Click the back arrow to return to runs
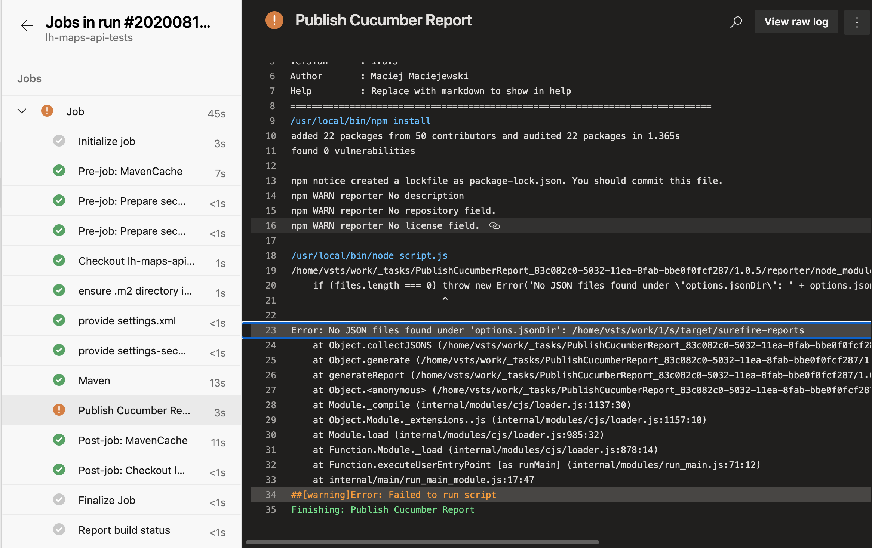The width and height of the screenshot is (872, 548). click(26, 25)
